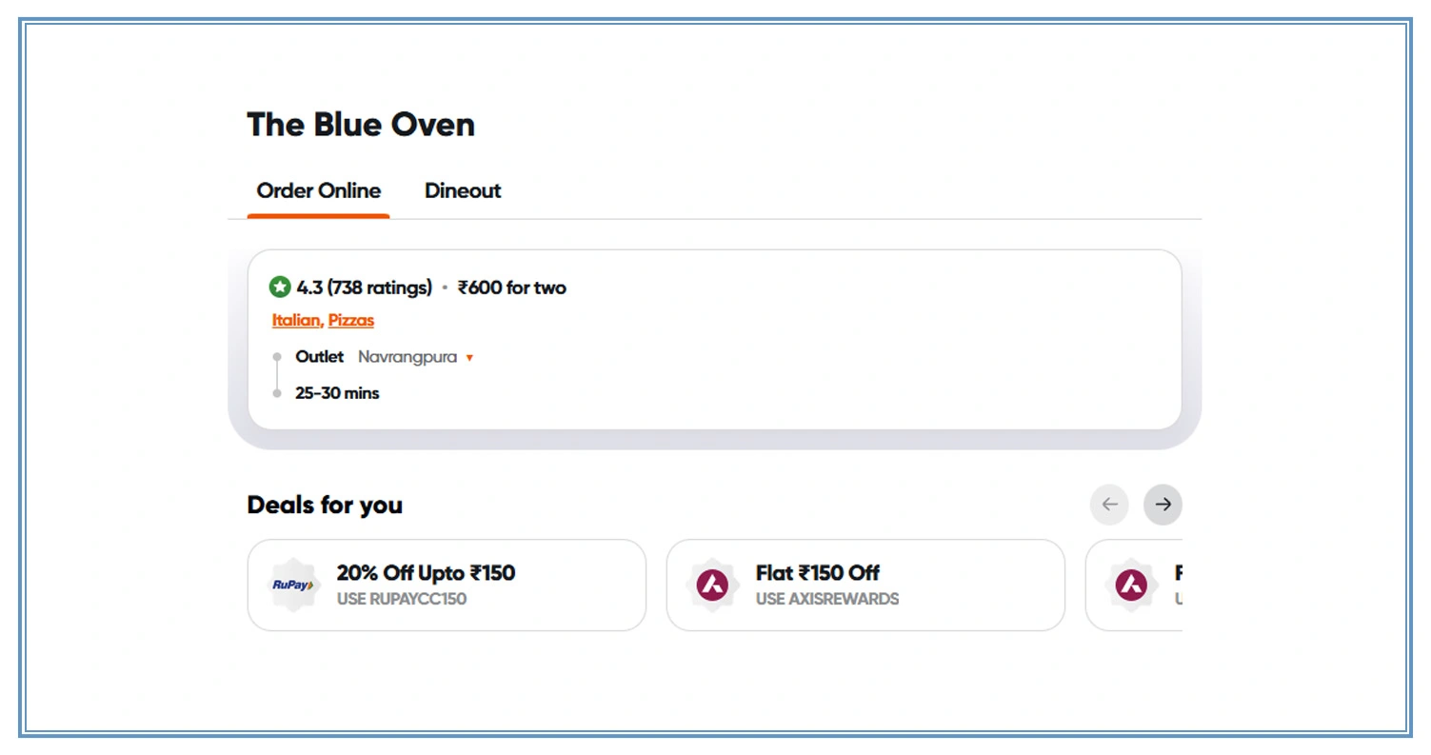Expand the outlet dropdown arrow
Viewport: 1431px width, 755px height.
pos(469,358)
